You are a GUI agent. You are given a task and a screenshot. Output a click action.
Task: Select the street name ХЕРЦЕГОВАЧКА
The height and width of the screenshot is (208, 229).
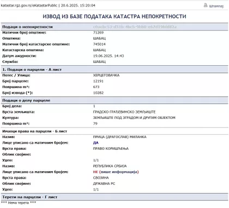click(x=106, y=75)
